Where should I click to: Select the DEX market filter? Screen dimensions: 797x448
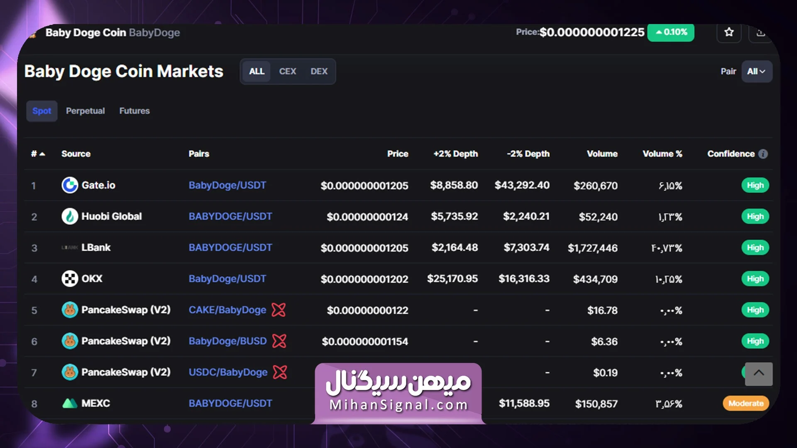click(x=319, y=71)
